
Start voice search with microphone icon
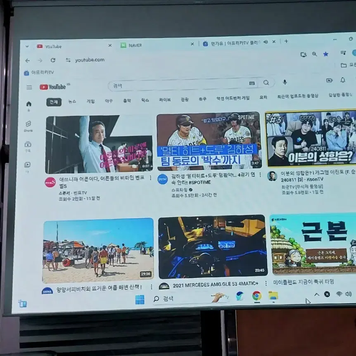tap(285, 82)
